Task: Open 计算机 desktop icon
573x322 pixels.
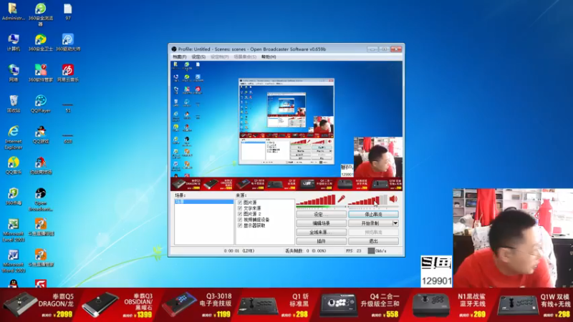Action: (x=13, y=42)
